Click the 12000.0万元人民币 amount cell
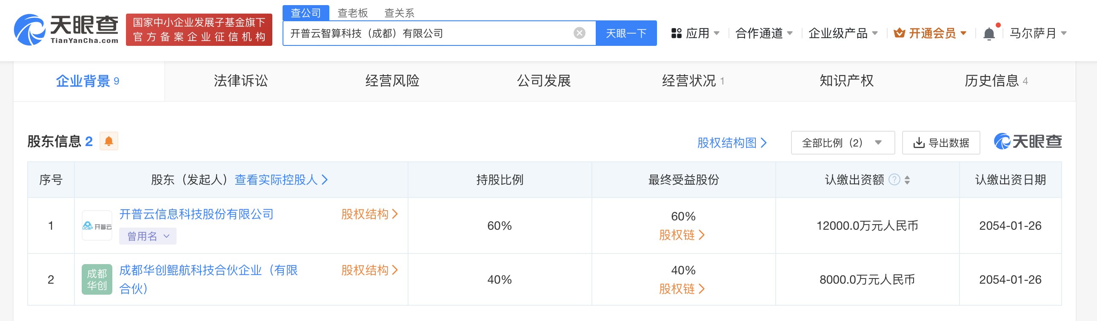The height and width of the screenshot is (321, 1097). pyautogui.click(x=868, y=226)
